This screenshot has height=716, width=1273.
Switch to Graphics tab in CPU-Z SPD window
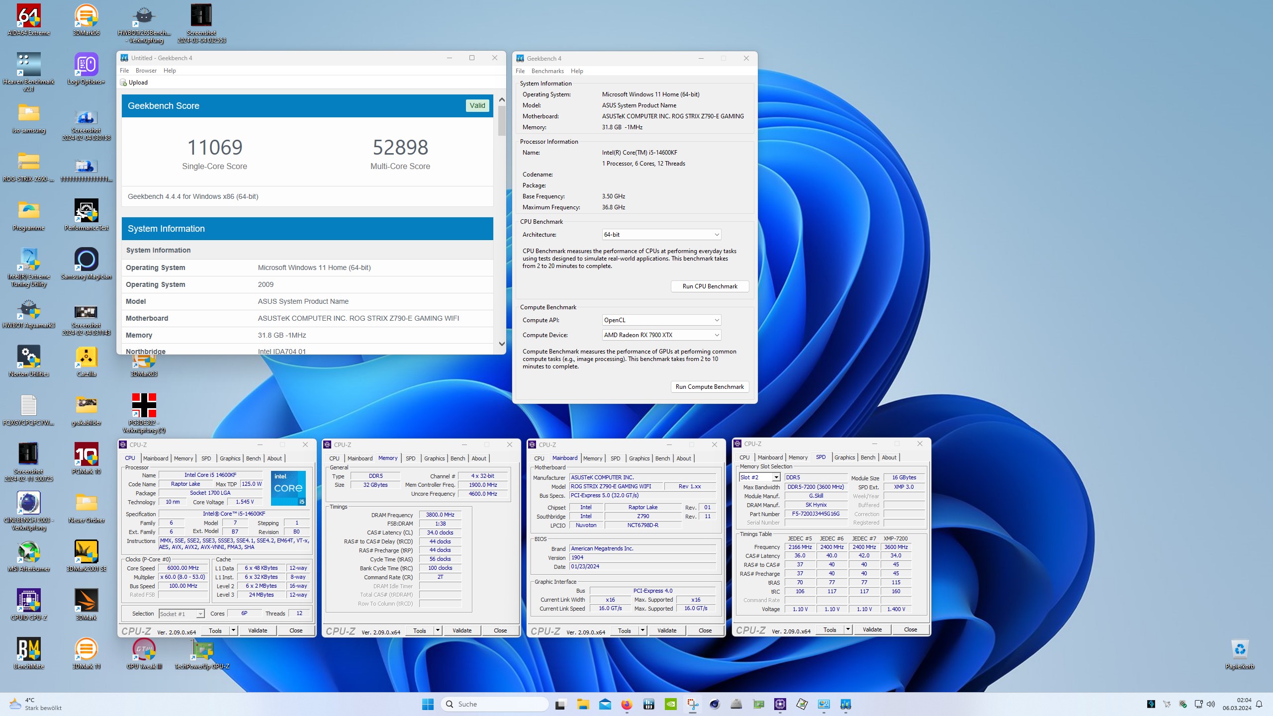(x=844, y=457)
